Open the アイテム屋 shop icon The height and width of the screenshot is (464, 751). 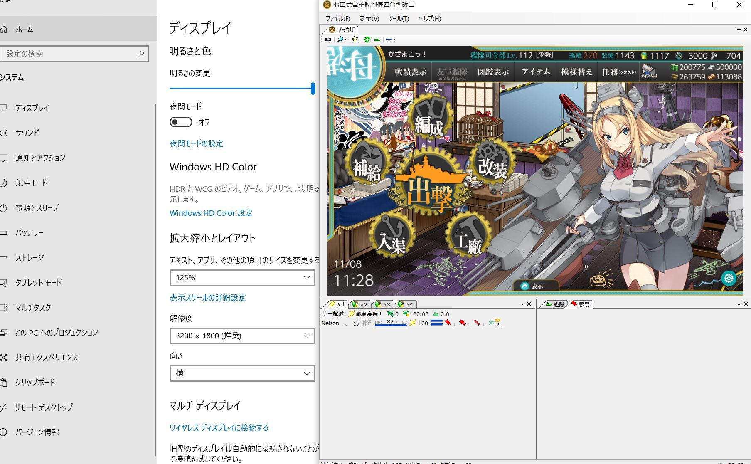coord(648,72)
